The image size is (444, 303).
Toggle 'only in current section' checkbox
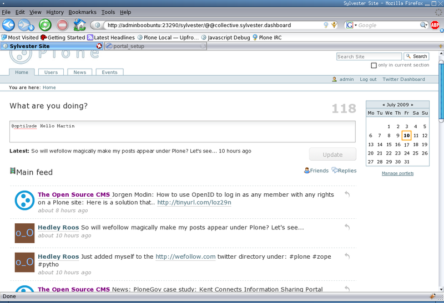tap(374, 65)
